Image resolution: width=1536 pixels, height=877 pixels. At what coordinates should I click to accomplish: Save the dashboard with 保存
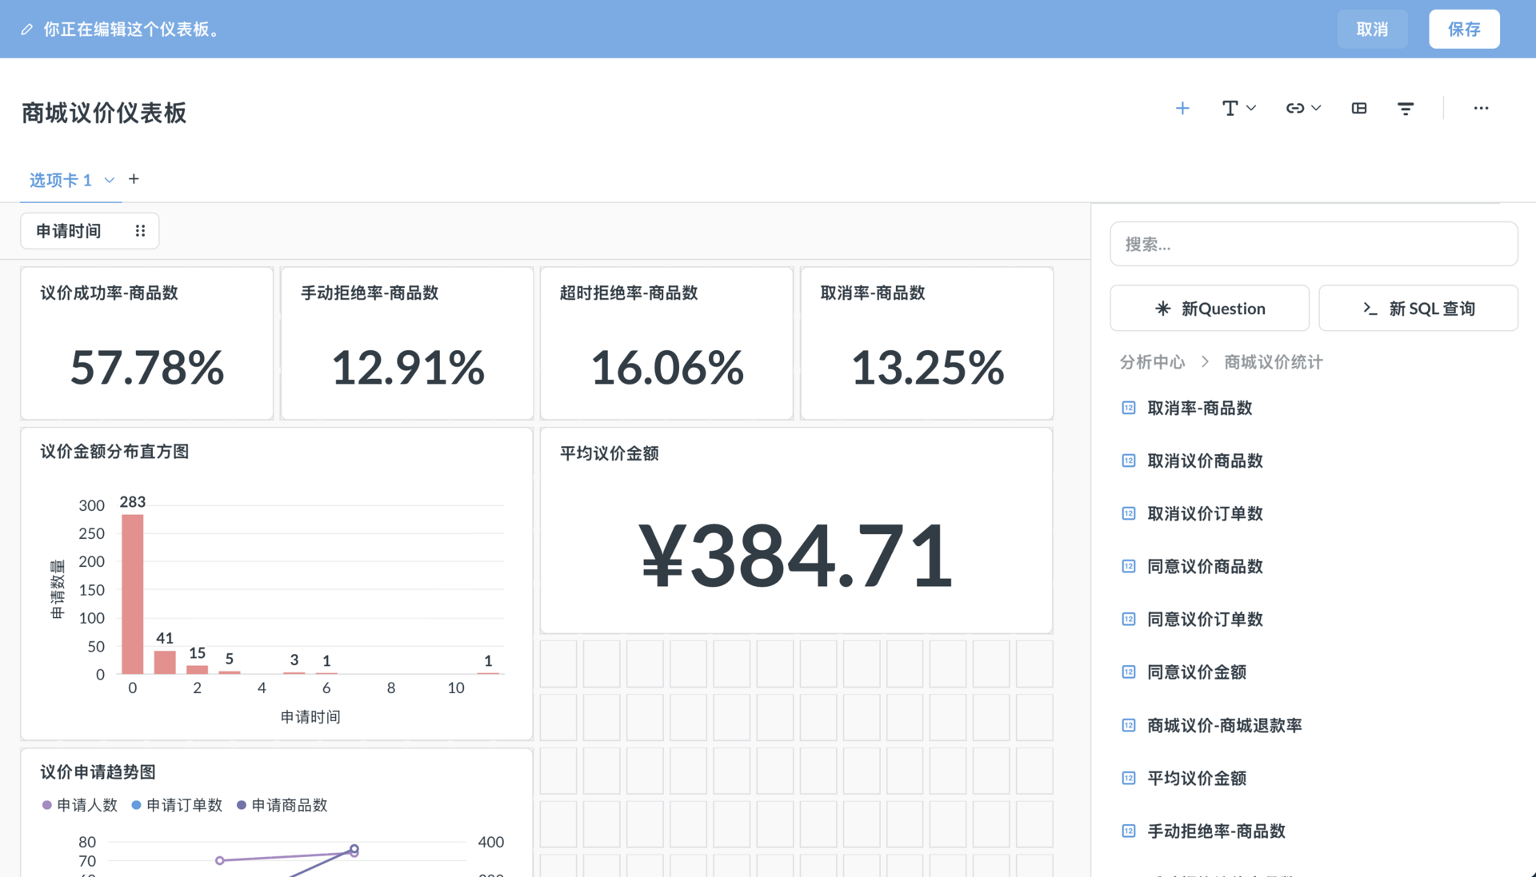pyautogui.click(x=1463, y=29)
